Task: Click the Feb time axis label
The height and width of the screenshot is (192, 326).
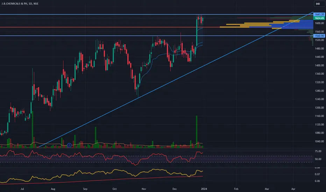Action: point(236,189)
